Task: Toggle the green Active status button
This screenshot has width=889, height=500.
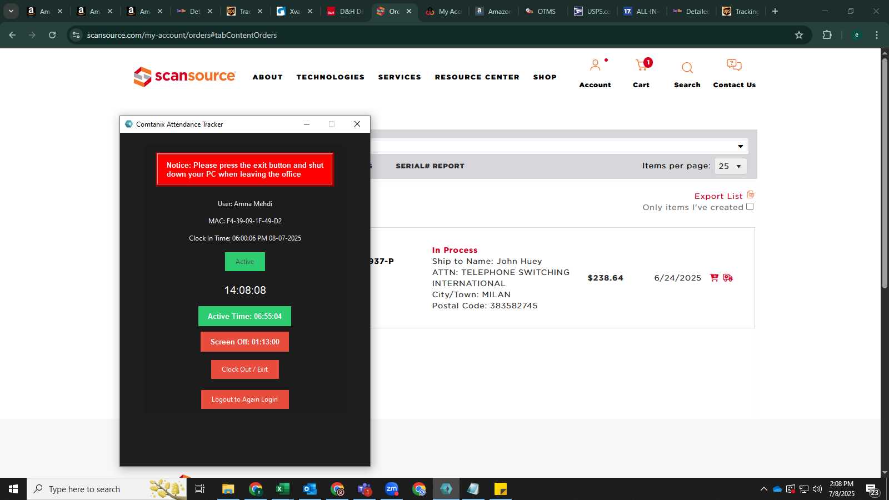Action: click(x=245, y=262)
